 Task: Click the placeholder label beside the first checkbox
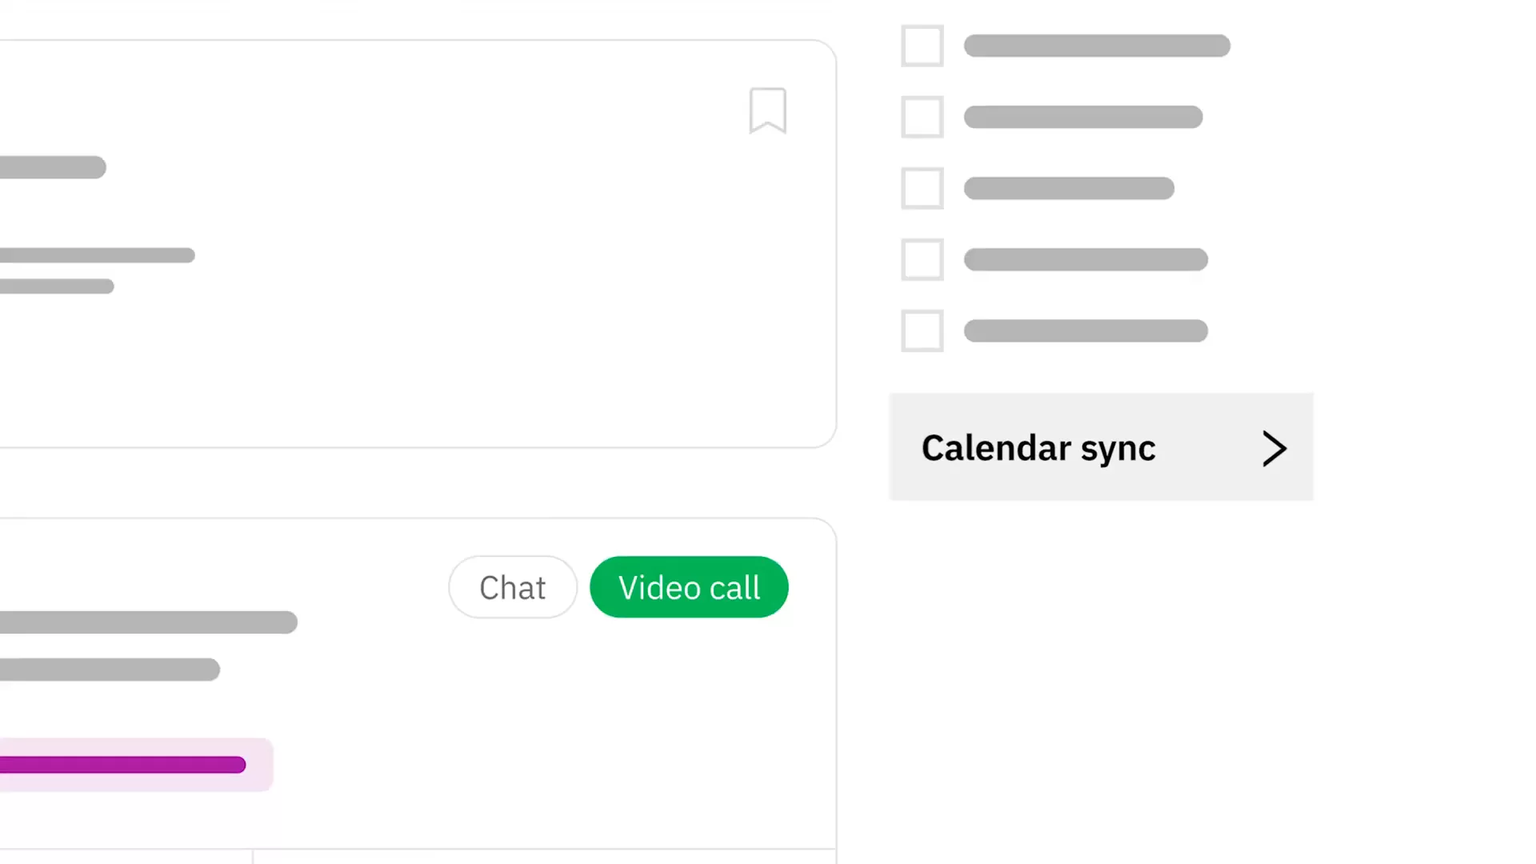(1096, 46)
